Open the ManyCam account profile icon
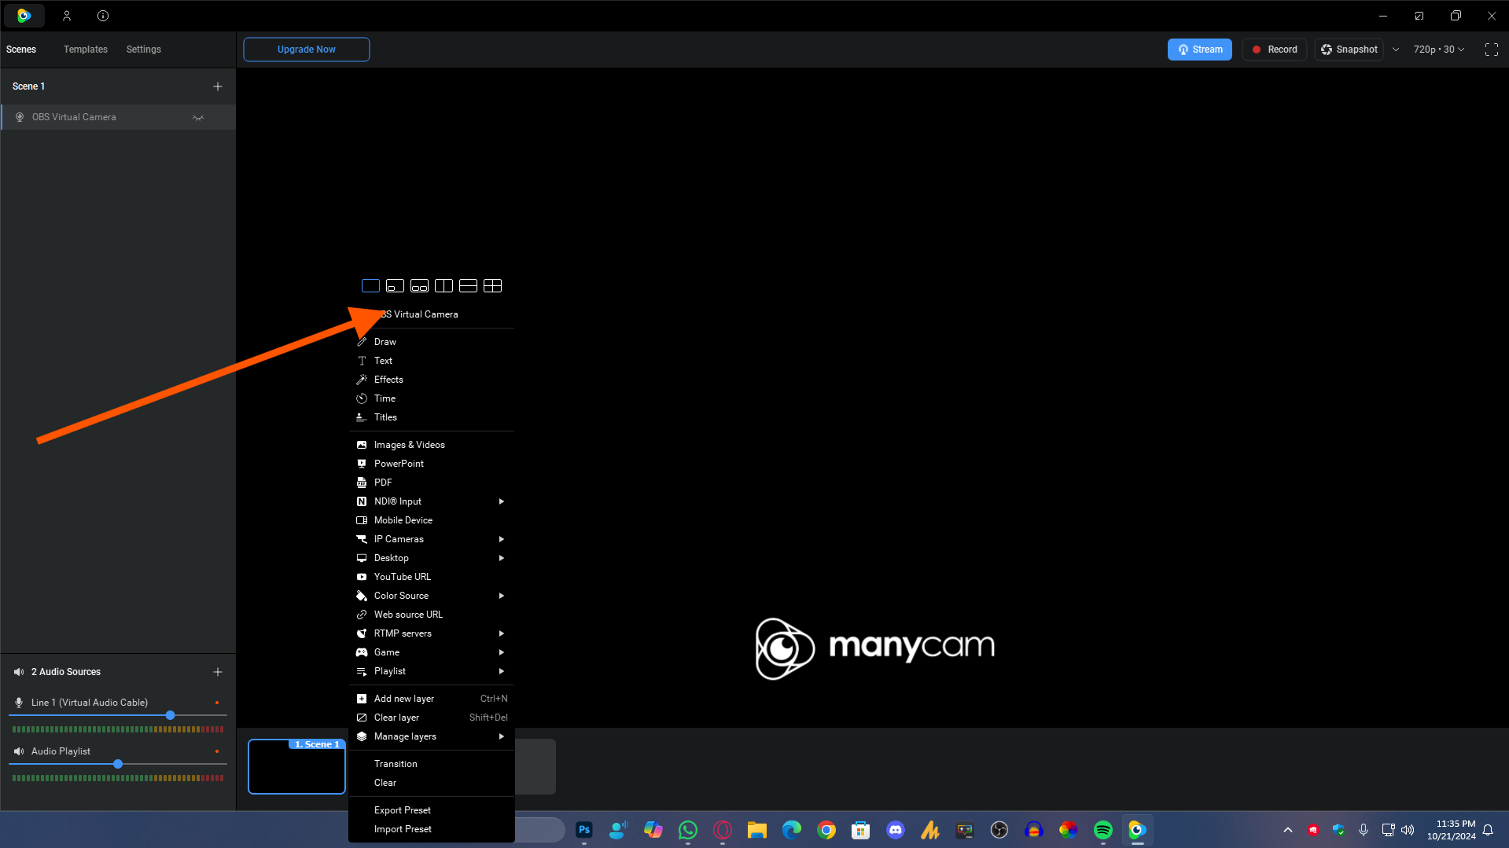Image resolution: width=1509 pixels, height=848 pixels. tap(67, 16)
